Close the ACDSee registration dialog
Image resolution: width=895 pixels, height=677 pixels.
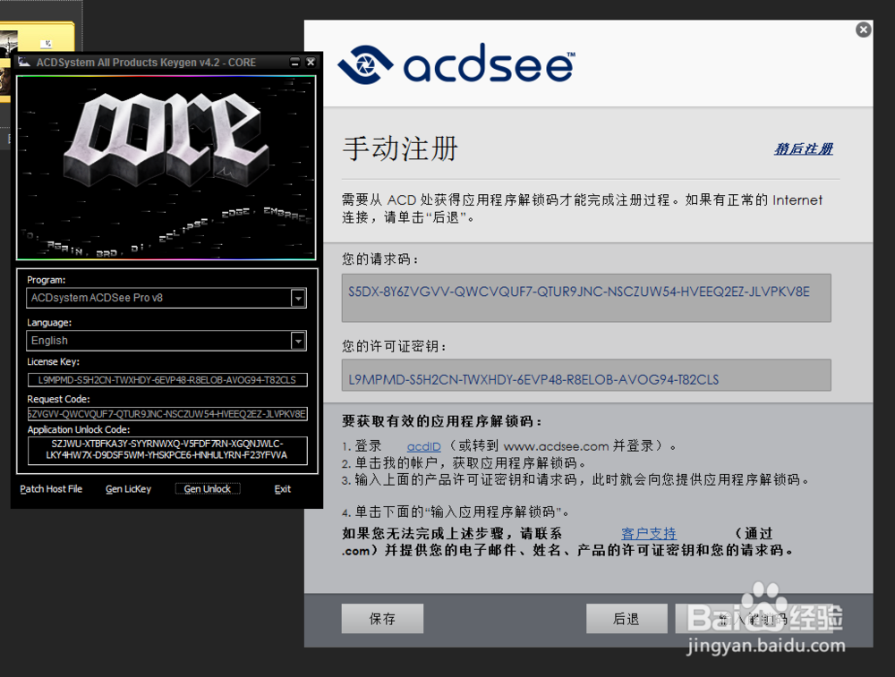point(863,30)
